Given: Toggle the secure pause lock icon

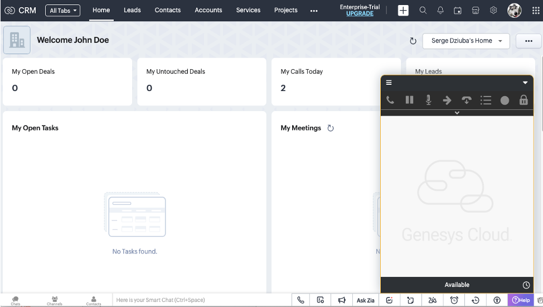Looking at the screenshot, I should click(x=523, y=100).
